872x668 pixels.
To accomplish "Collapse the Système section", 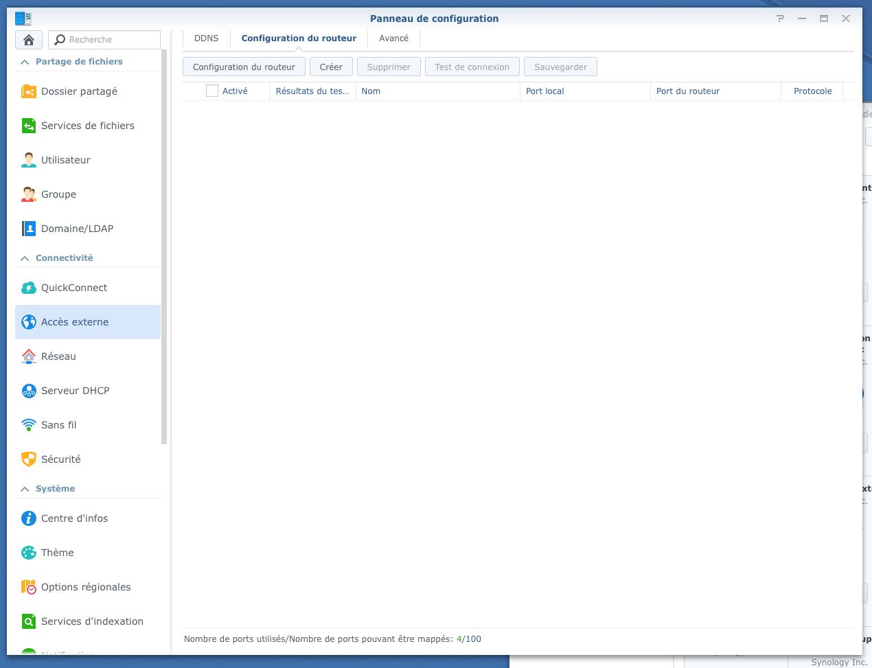I will pyautogui.click(x=25, y=489).
